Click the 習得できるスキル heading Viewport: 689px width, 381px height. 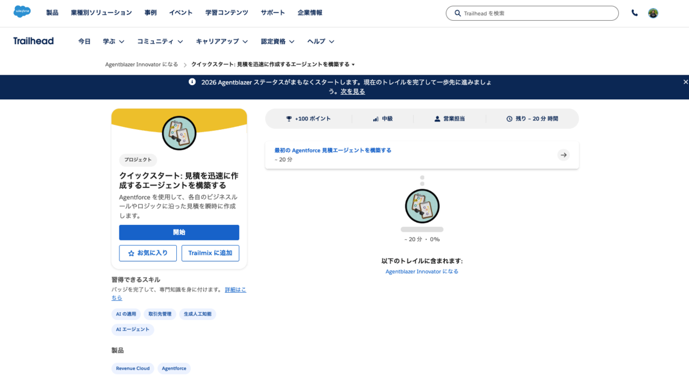pos(136,280)
